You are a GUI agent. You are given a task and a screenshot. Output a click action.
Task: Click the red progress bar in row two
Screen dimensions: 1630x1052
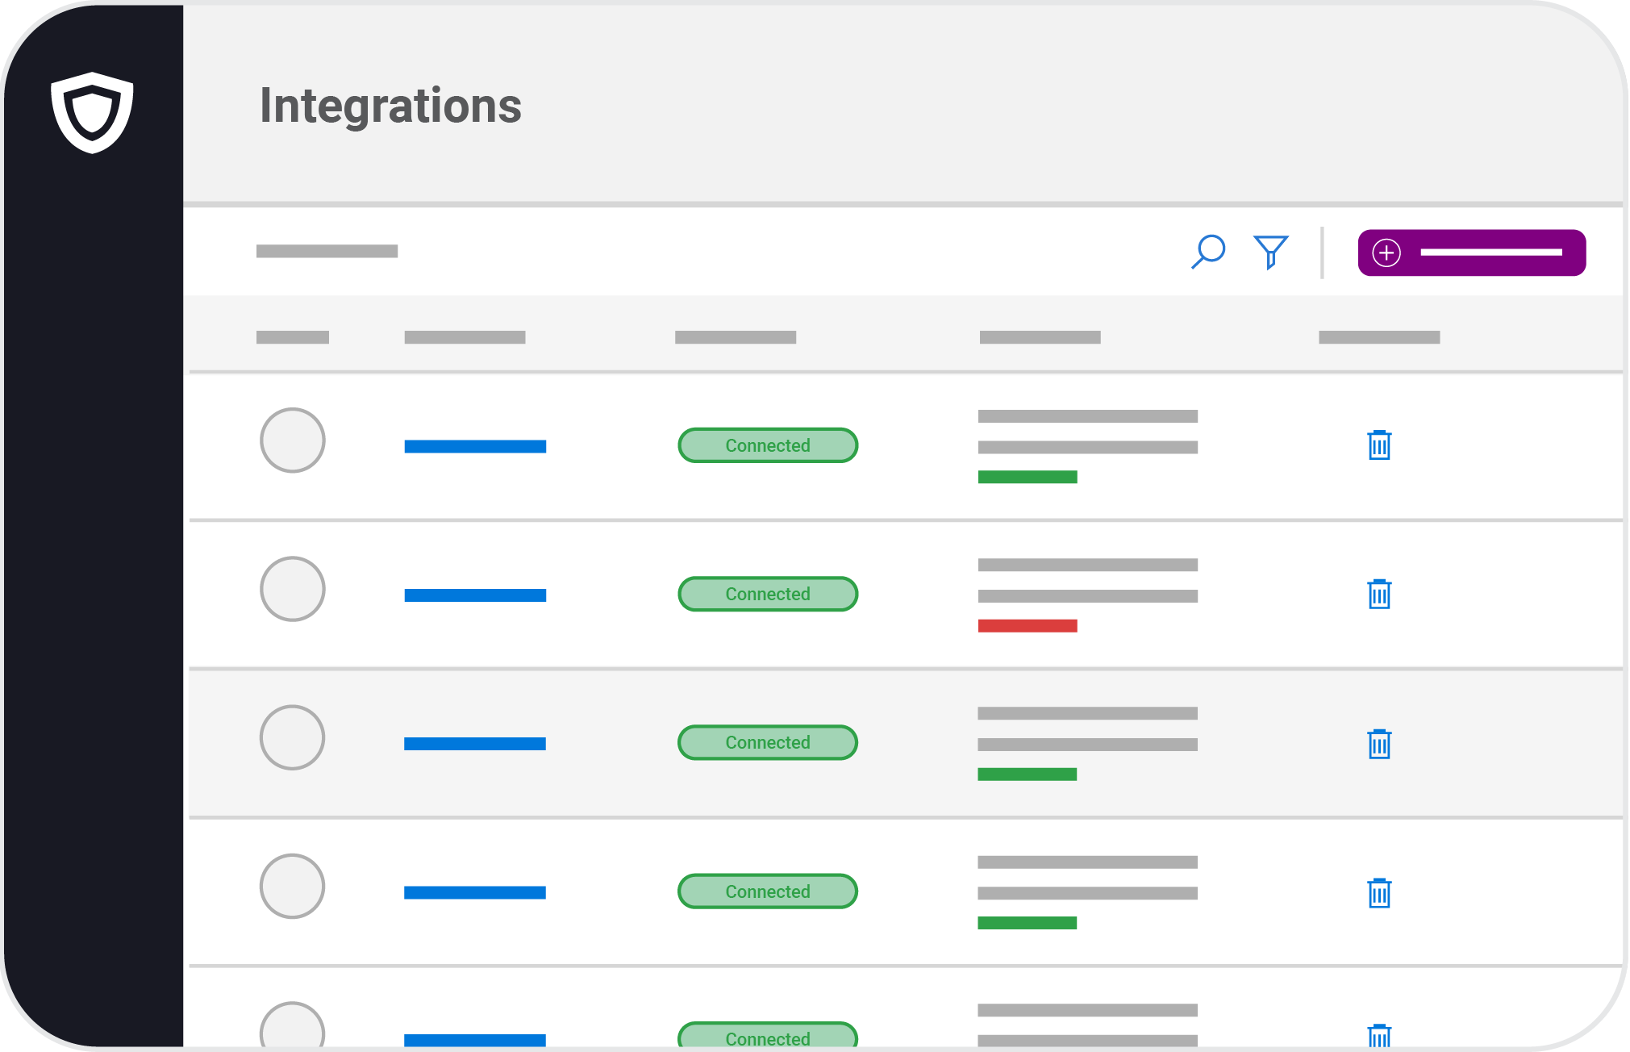pyautogui.click(x=1027, y=624)
